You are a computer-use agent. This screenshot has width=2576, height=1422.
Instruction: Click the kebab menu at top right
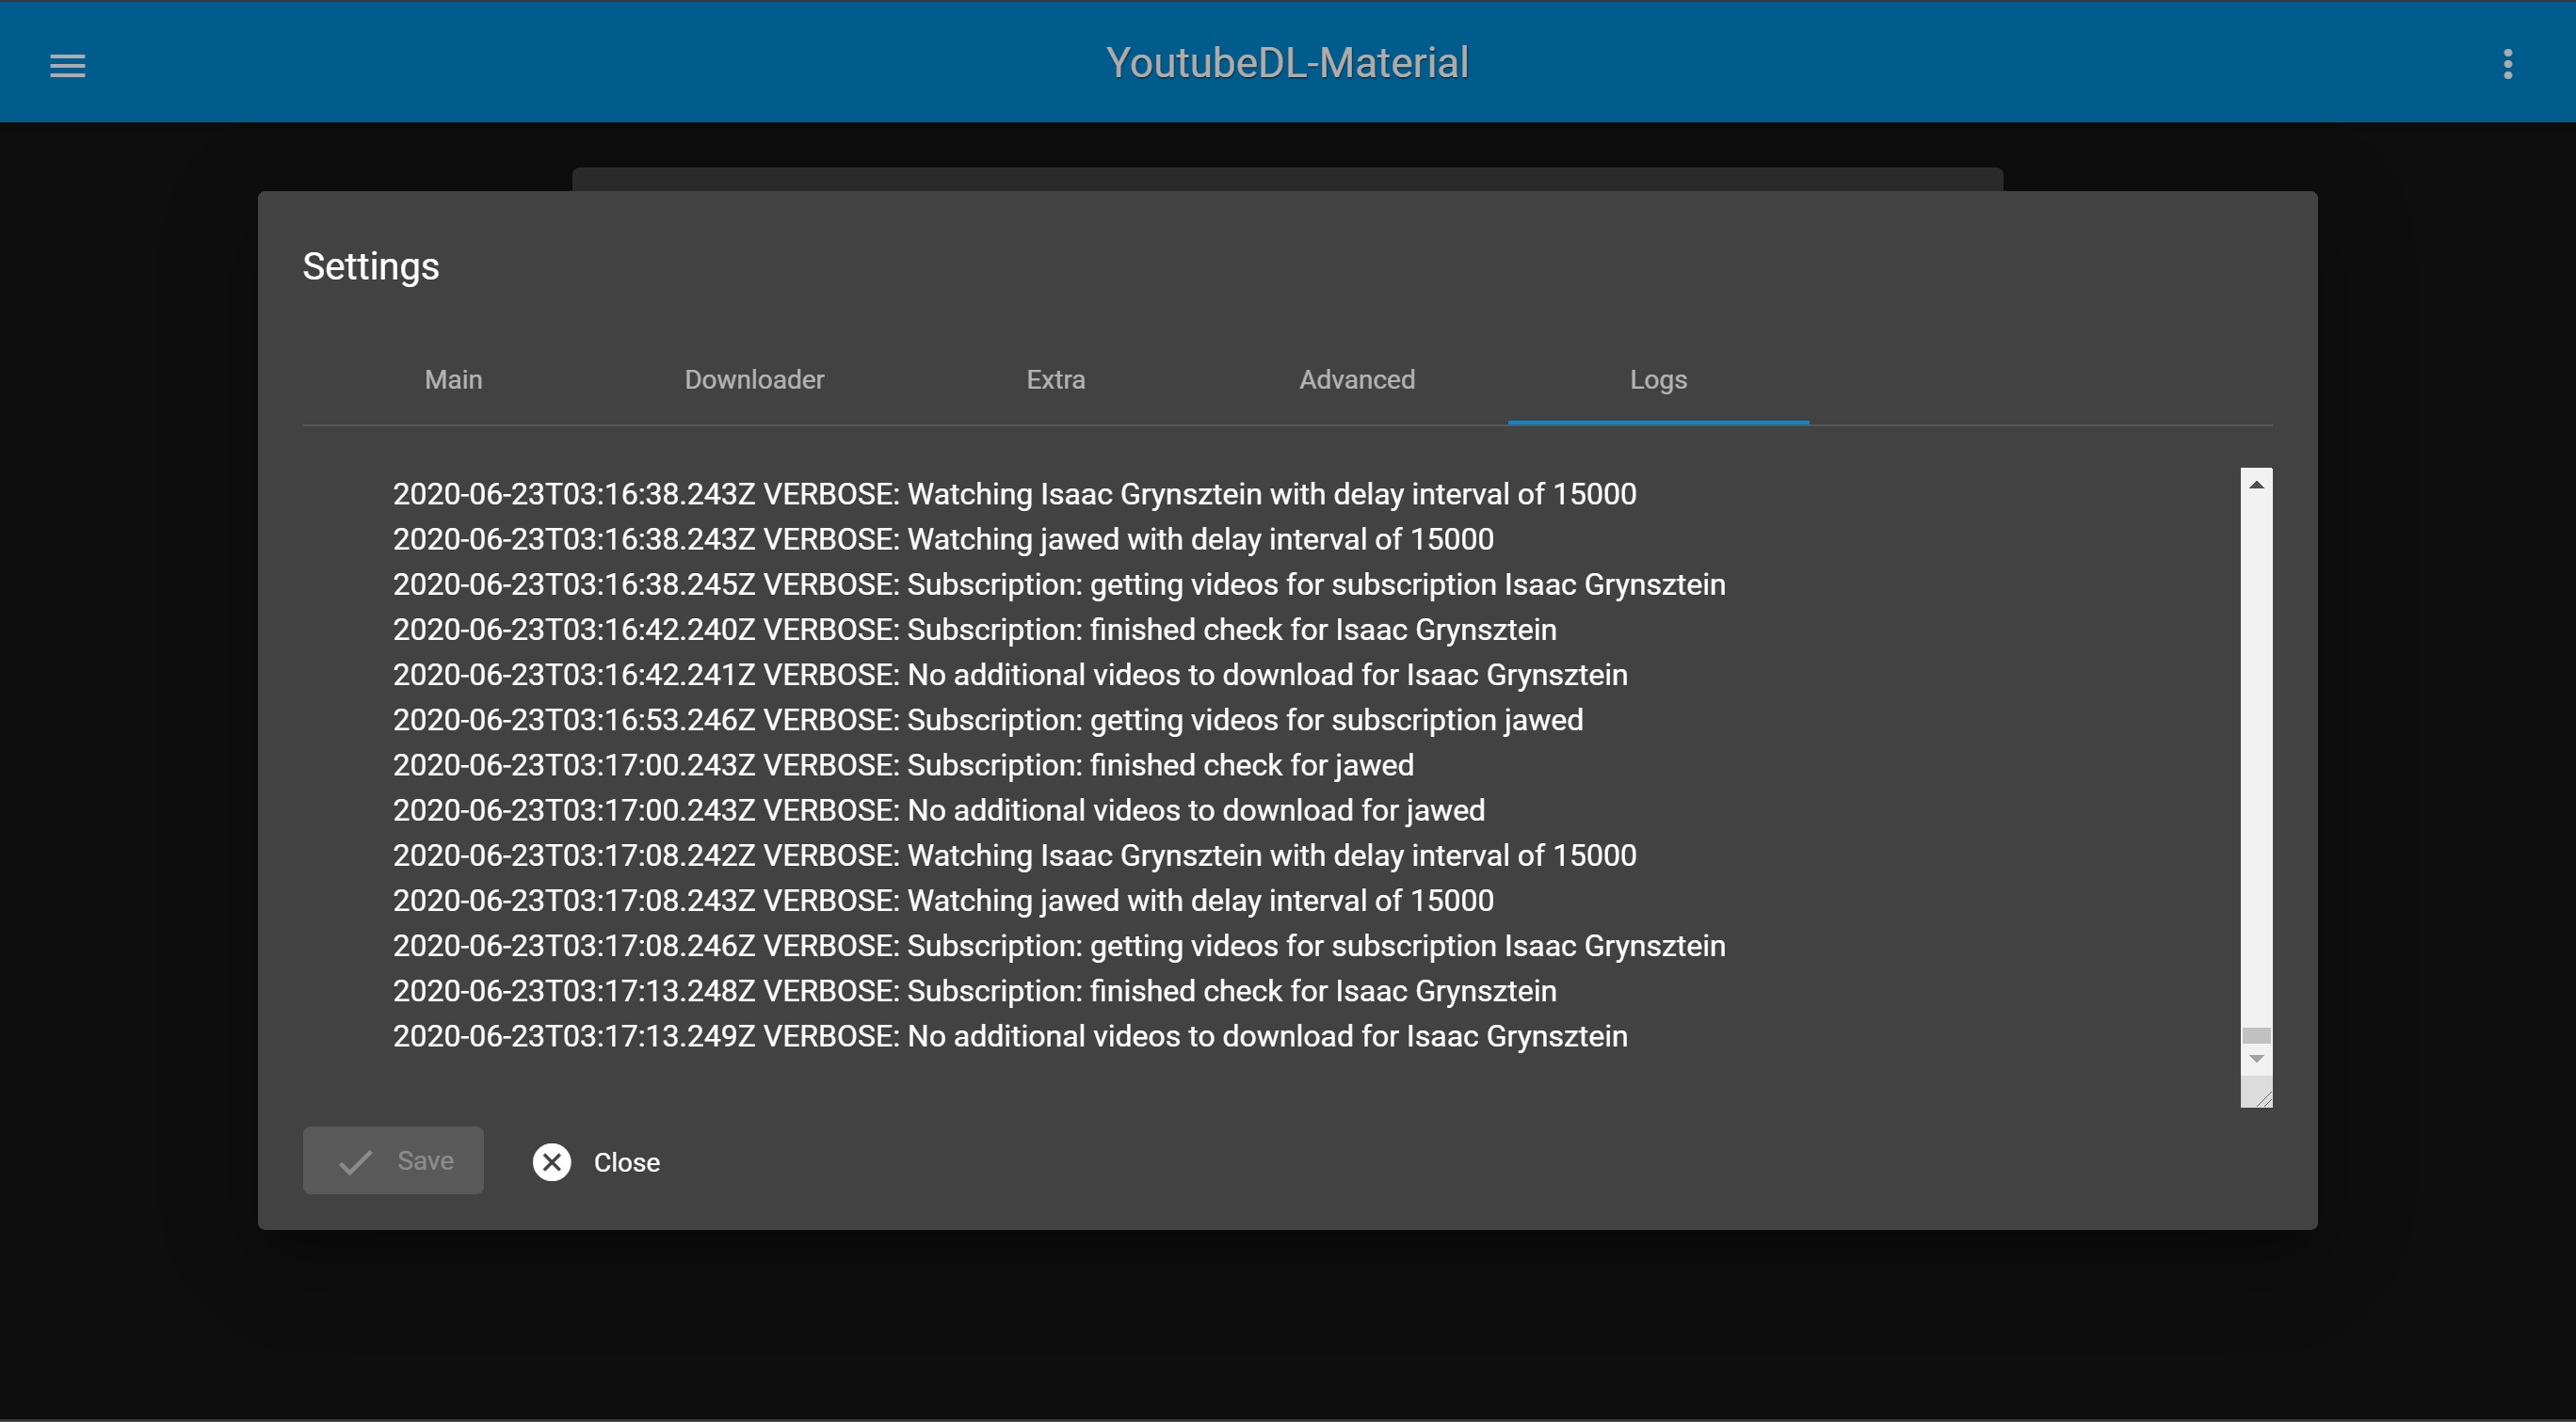(2508, 64)
